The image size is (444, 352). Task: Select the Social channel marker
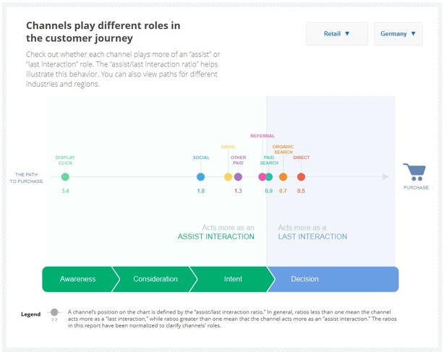[201, 176]
